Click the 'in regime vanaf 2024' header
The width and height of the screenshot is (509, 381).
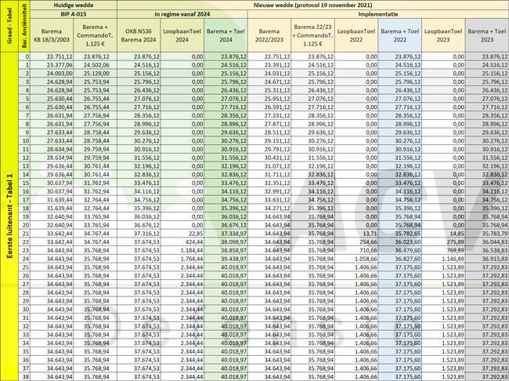click(x=182, y=14)
